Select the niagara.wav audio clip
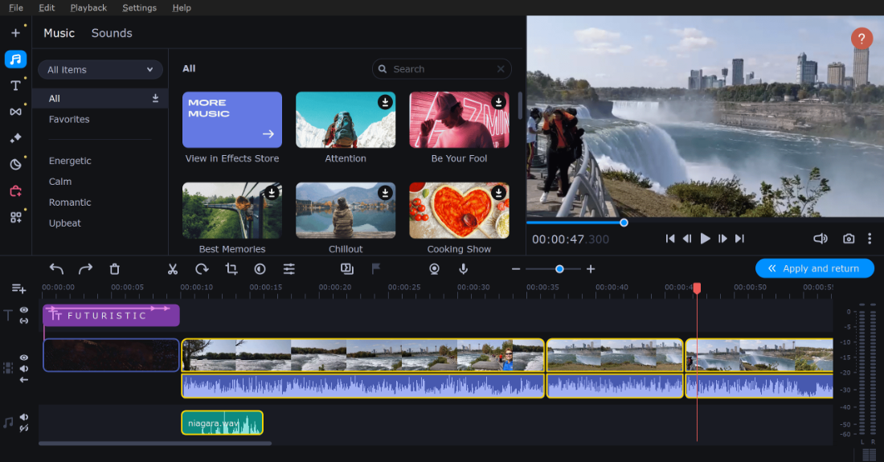This screenshot has height=462, width=884. tap(222, 423)
